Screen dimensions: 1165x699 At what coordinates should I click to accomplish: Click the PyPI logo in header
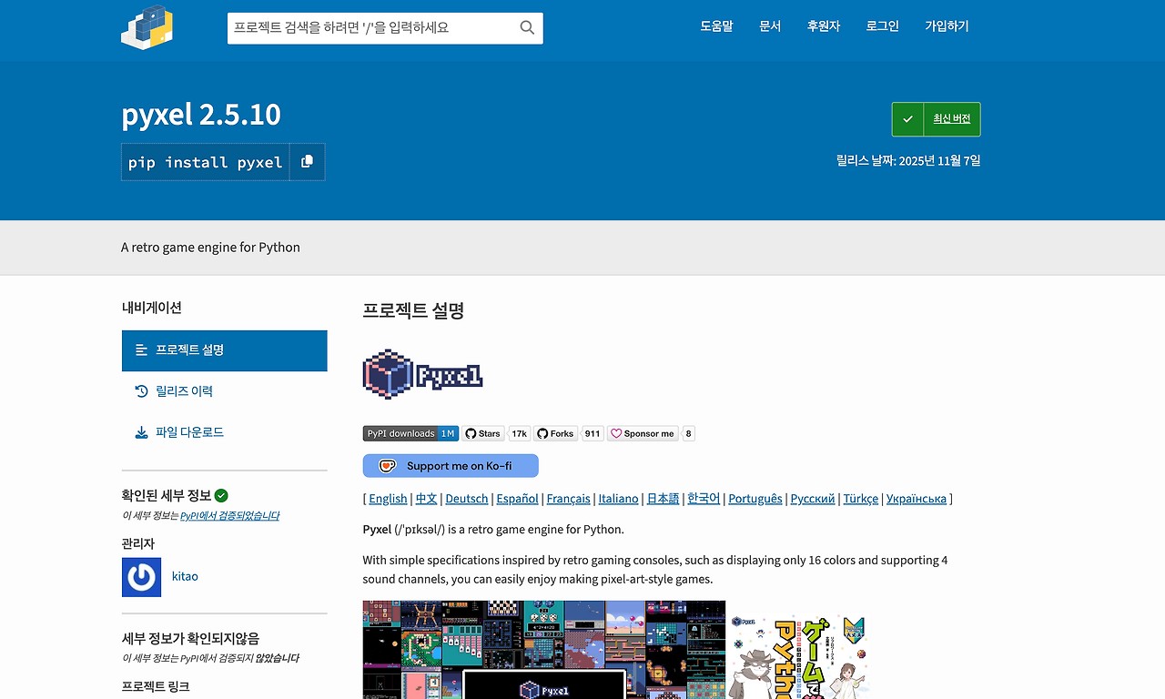pos(147,27)
